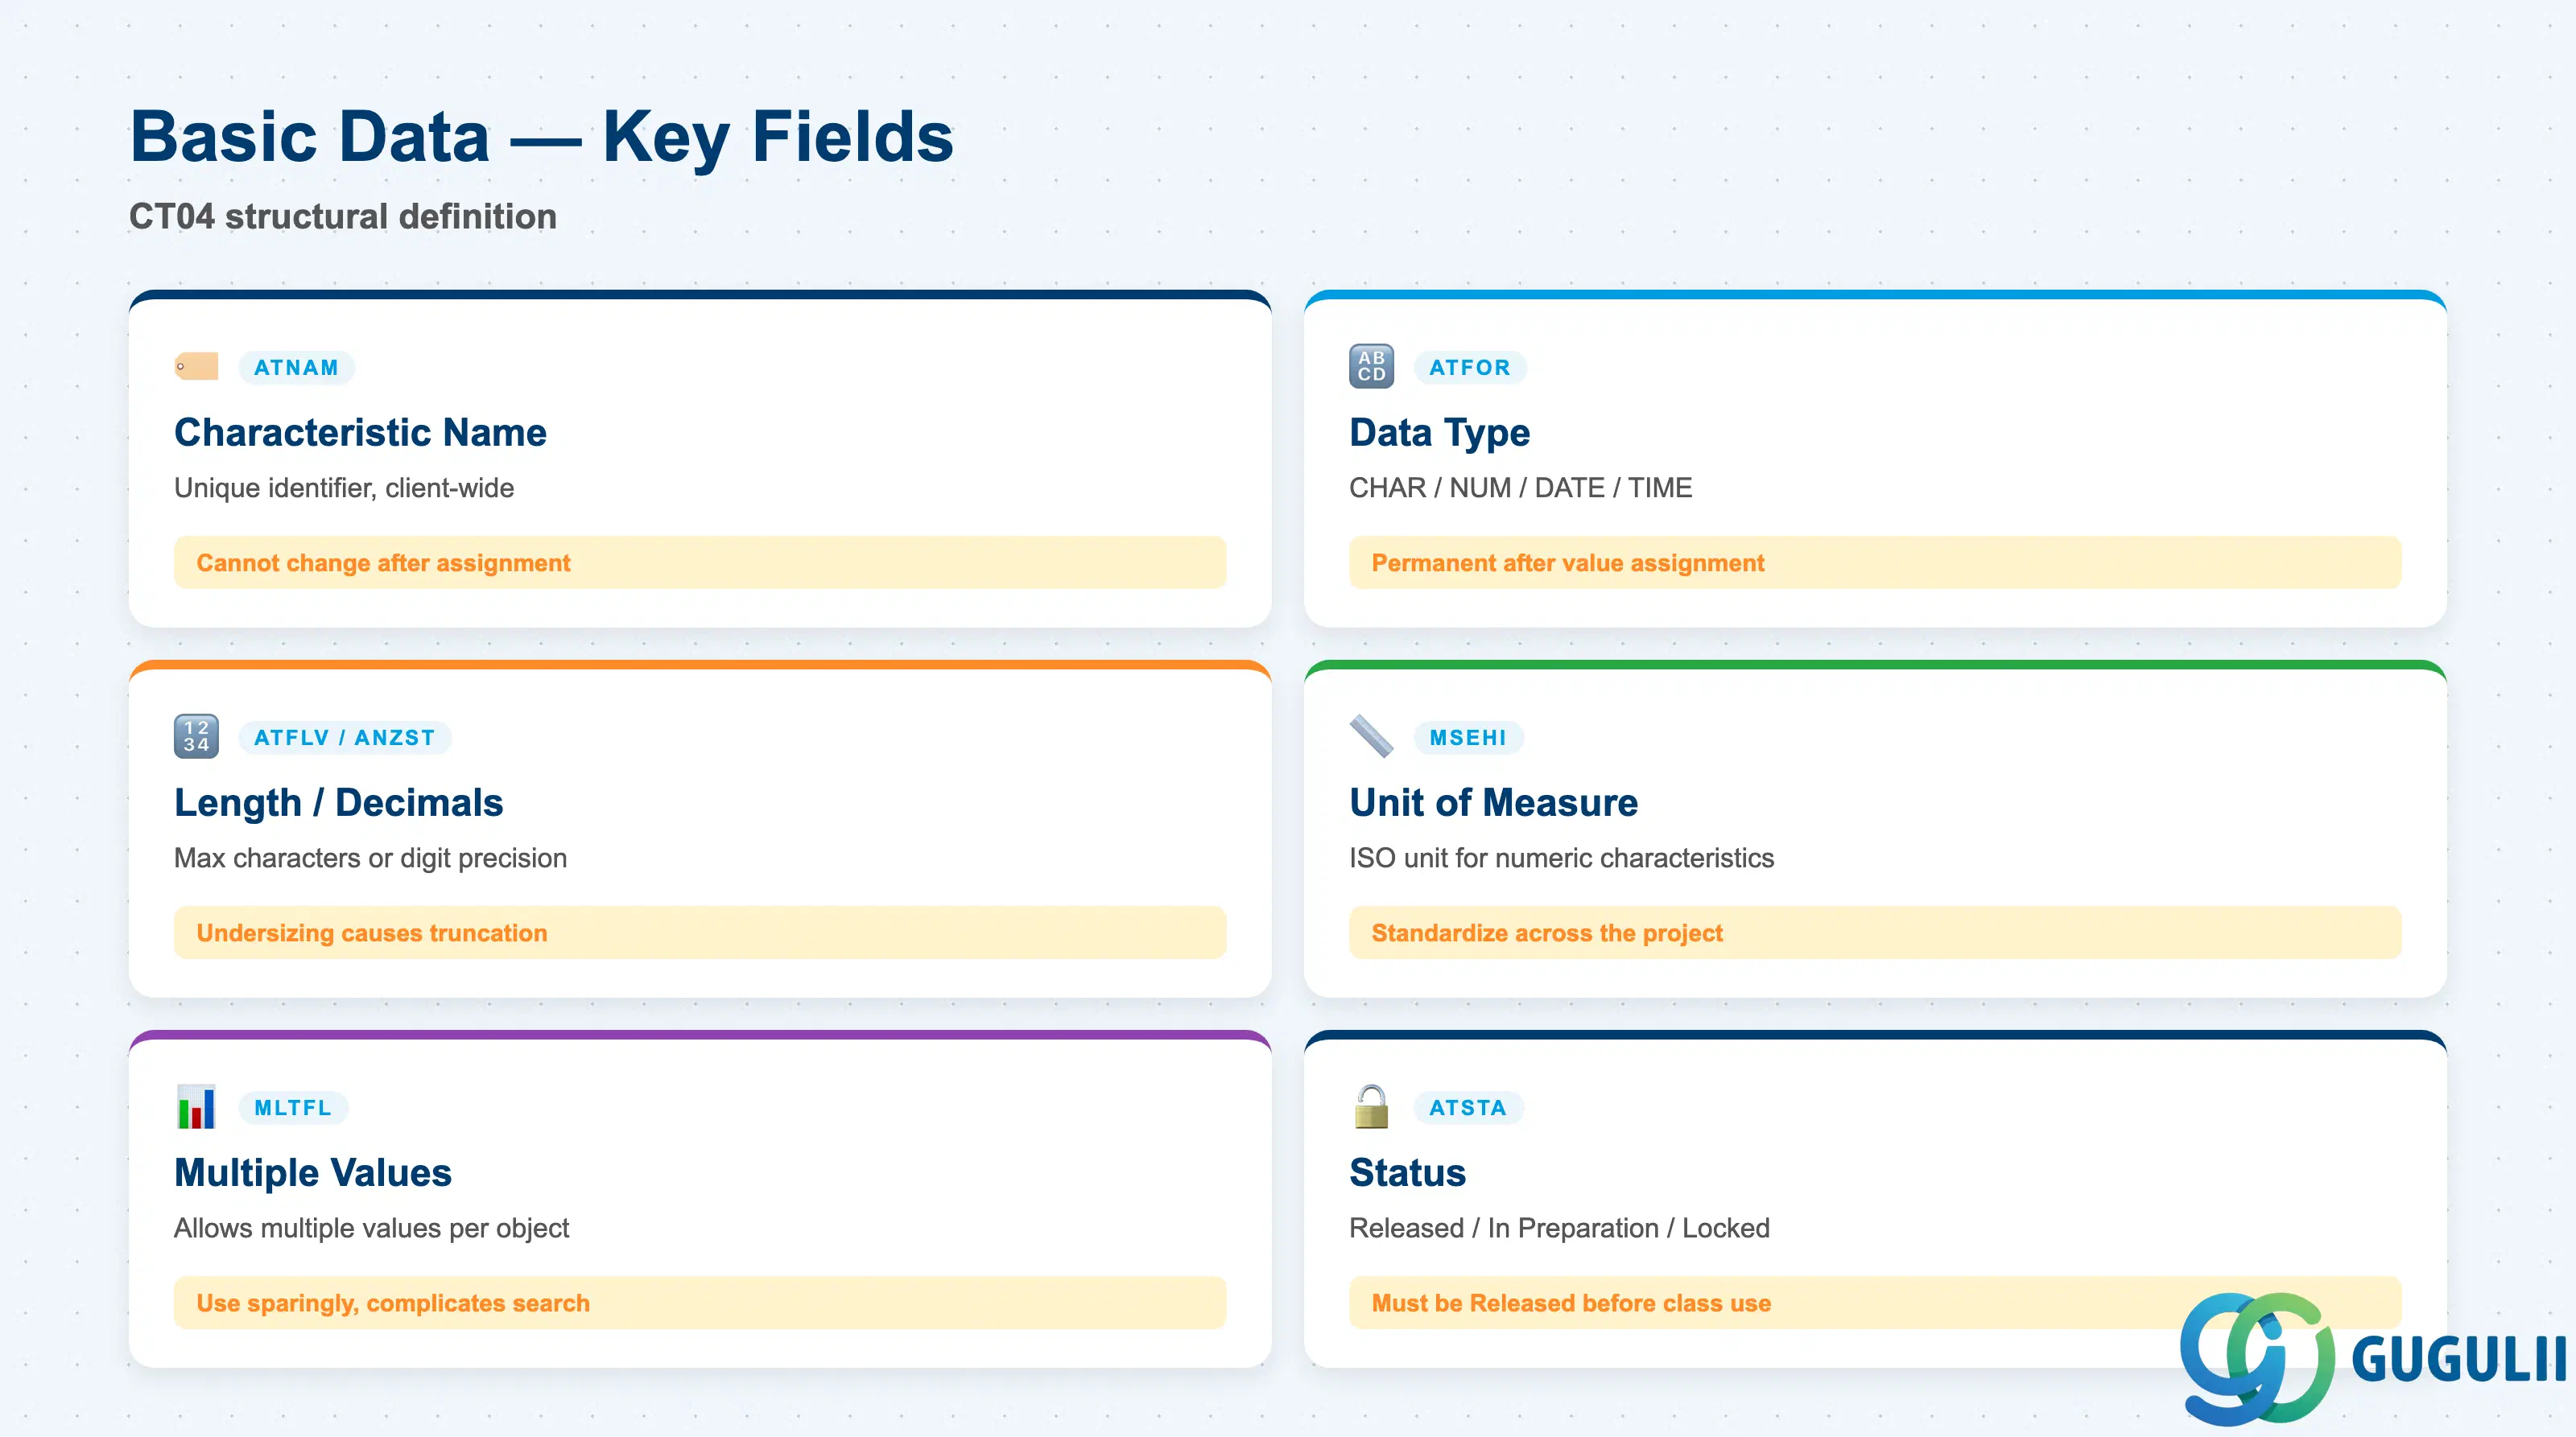Click the Characteristic Name heading
This screenshot has height=1437, width=2576.
tap(360, 433)
